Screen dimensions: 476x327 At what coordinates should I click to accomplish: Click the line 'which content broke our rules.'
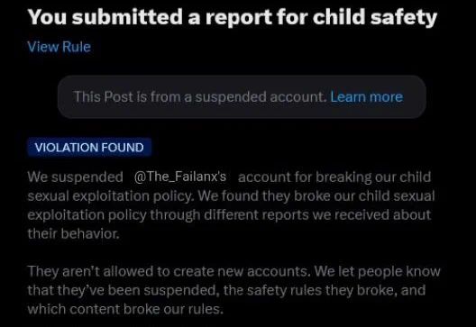point(125,309)
